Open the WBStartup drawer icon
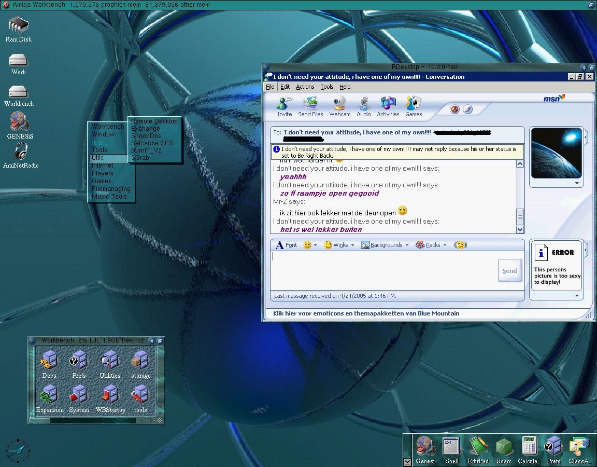 tap(110, 399)
